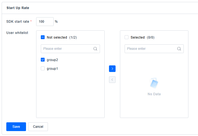Viewport: 198px width, 136px height.
Task: Click the Save button
Action: 16,127
